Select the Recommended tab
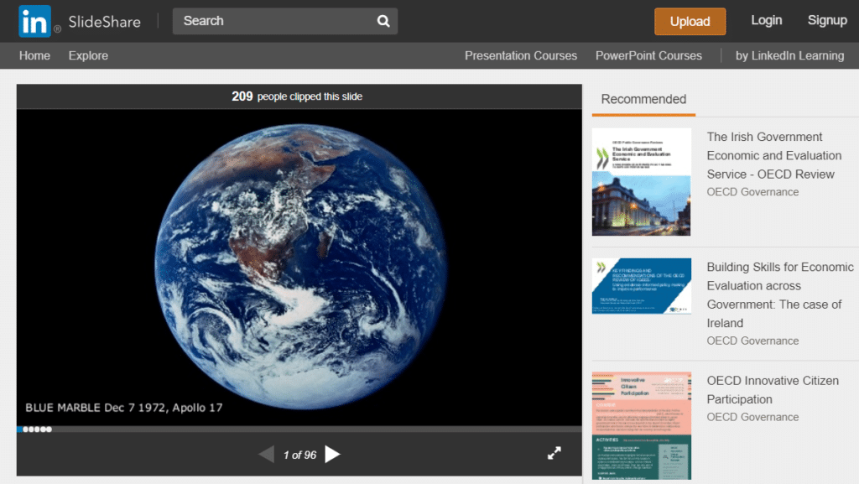The image size is (859, 484). 643,99
